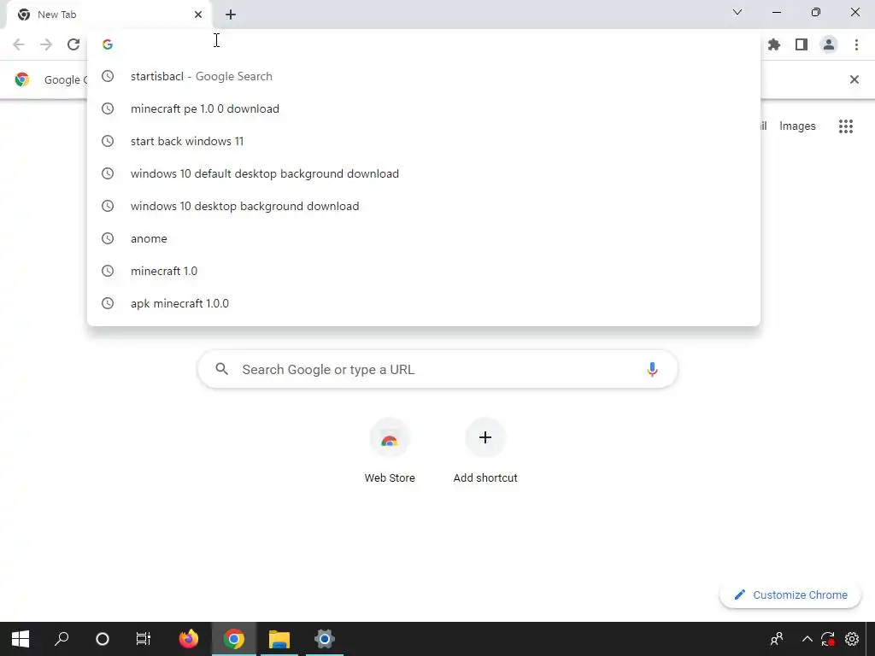Open Task View in the taskbar

(x=144, y=639)
